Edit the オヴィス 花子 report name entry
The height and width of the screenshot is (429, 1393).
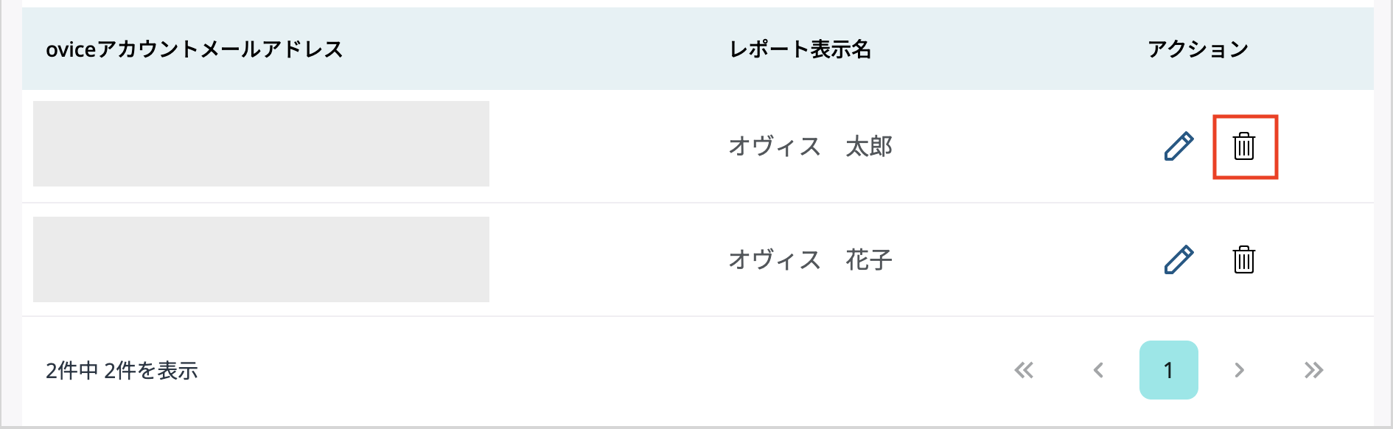pyautogui.click(x=1179, y=259)
